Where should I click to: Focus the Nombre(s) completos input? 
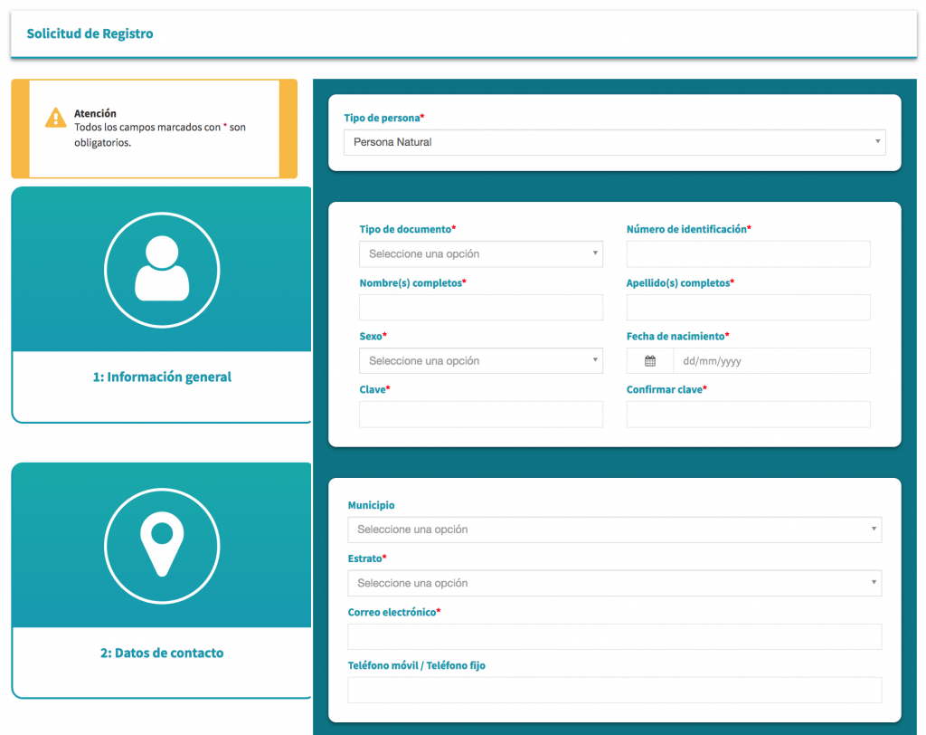pyautogui.click(x=480, y=308)
